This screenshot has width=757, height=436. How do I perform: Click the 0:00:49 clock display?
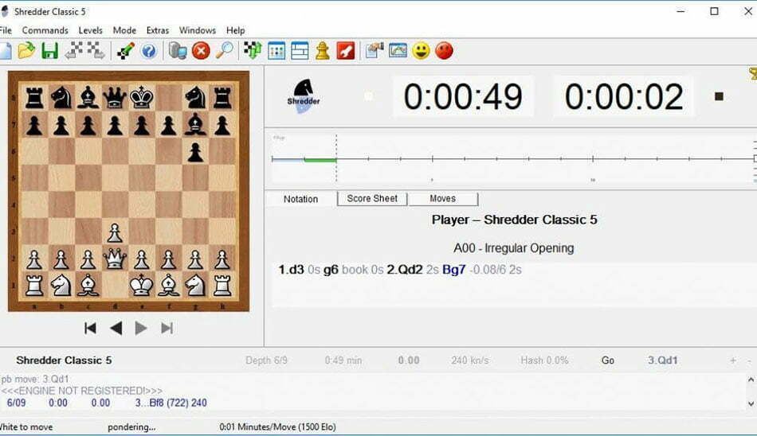click(462, 96)
